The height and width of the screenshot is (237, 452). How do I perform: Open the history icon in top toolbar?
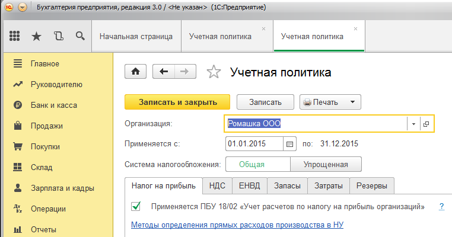click(x=58, y=36)
